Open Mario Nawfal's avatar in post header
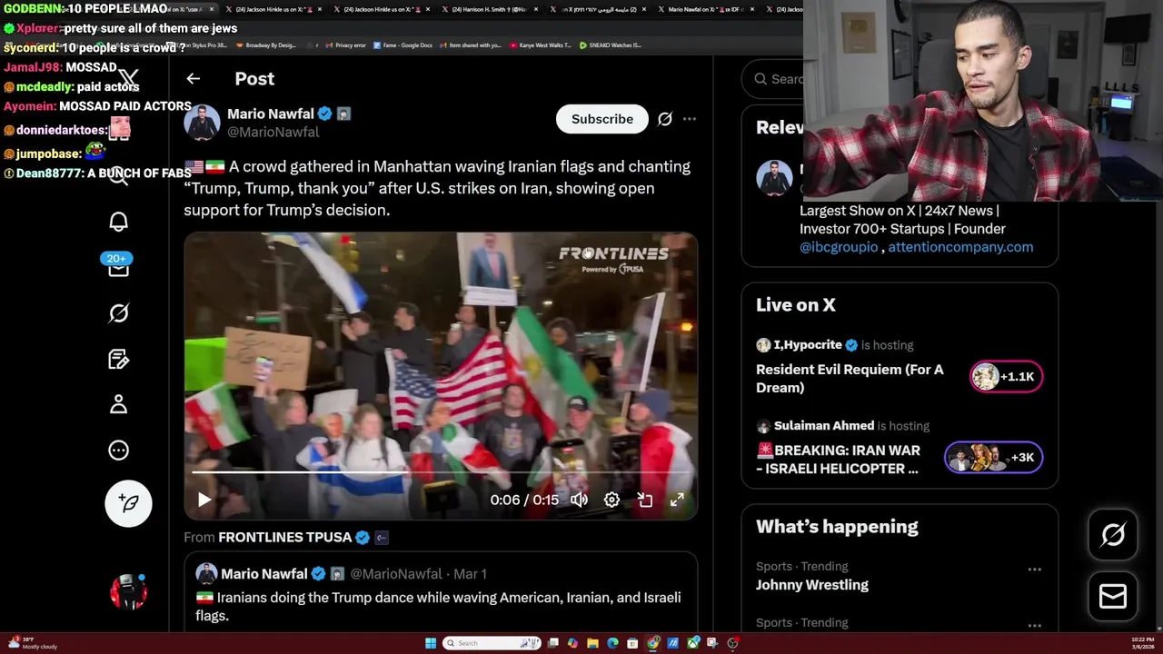 coord(202,123)
